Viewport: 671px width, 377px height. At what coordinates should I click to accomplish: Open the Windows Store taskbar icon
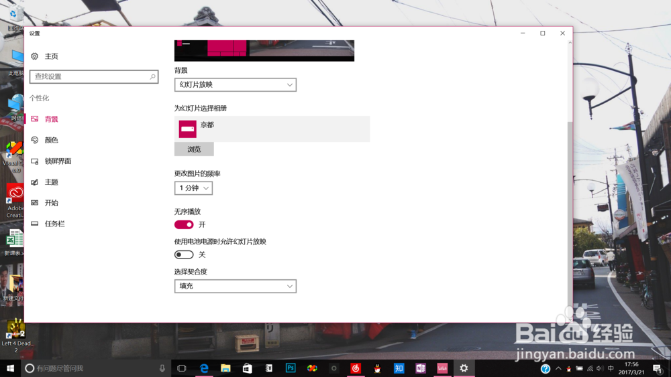click(248, 368)
